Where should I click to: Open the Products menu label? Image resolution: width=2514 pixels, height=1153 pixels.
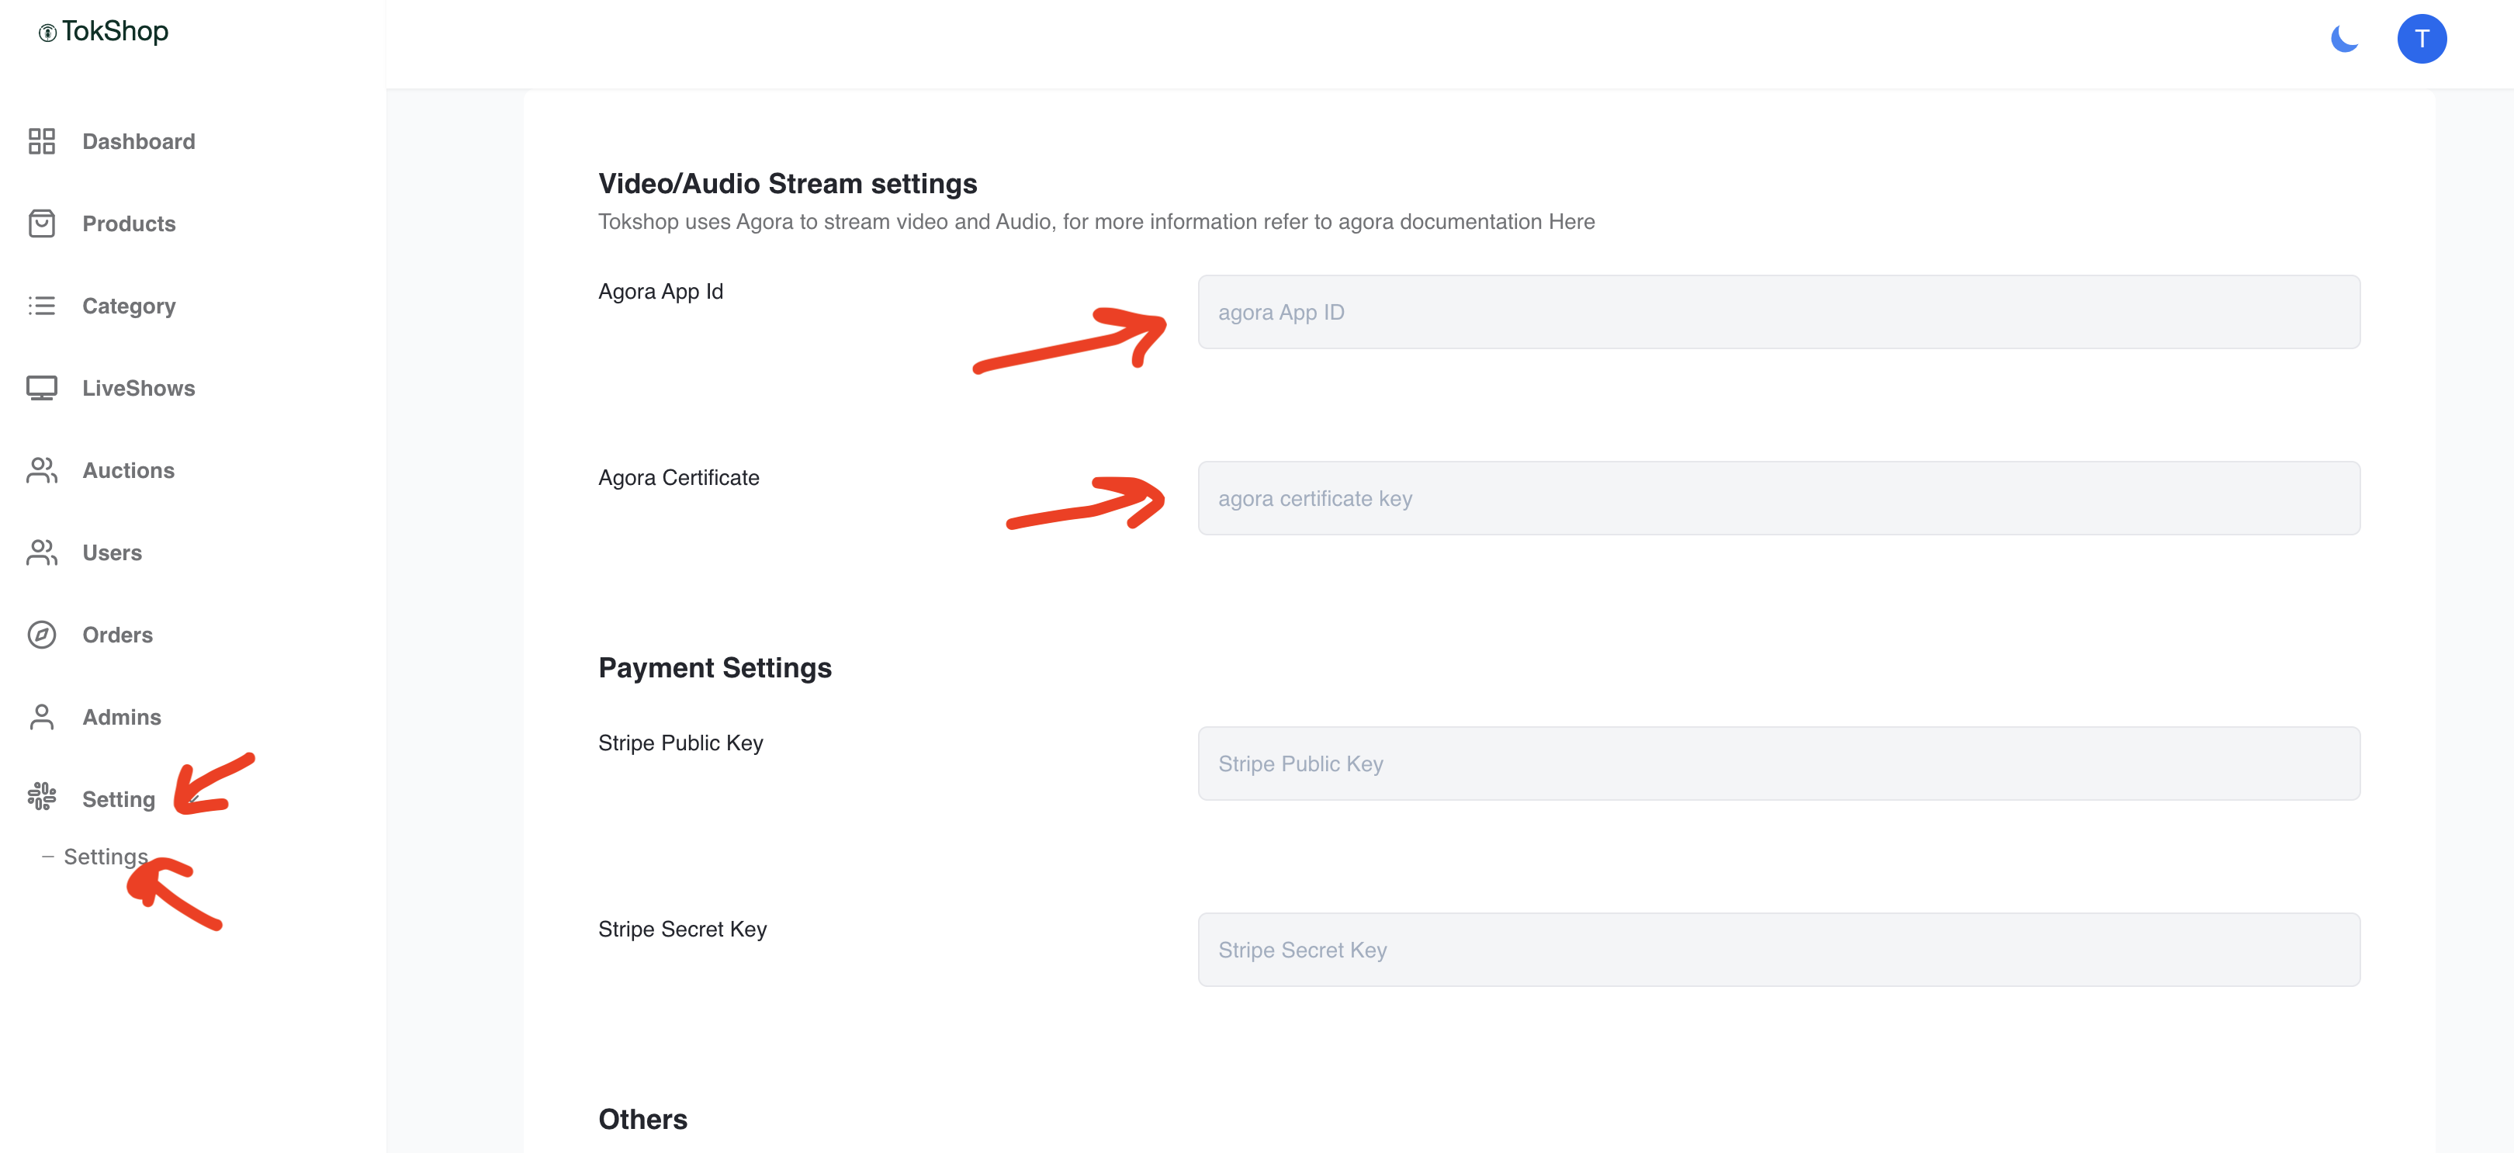(129, 223)
